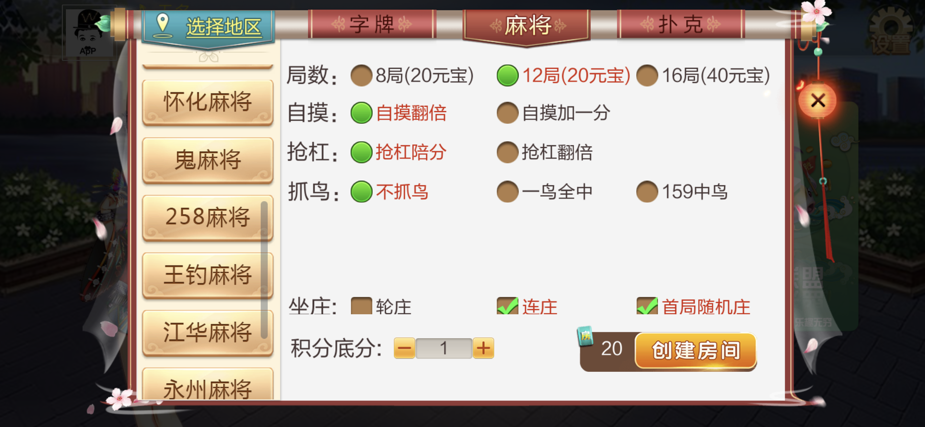Screen dimensions: 925x427
Task: Close the room creation dialog
Action: pos(818,101)
